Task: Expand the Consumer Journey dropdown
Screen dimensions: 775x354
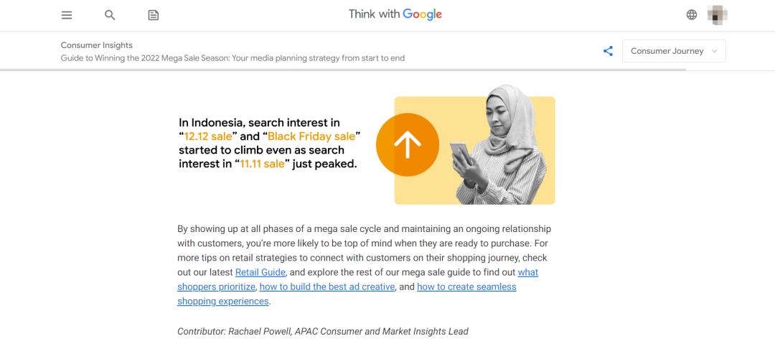Action: pyautogui.click(x=674, y=51)
